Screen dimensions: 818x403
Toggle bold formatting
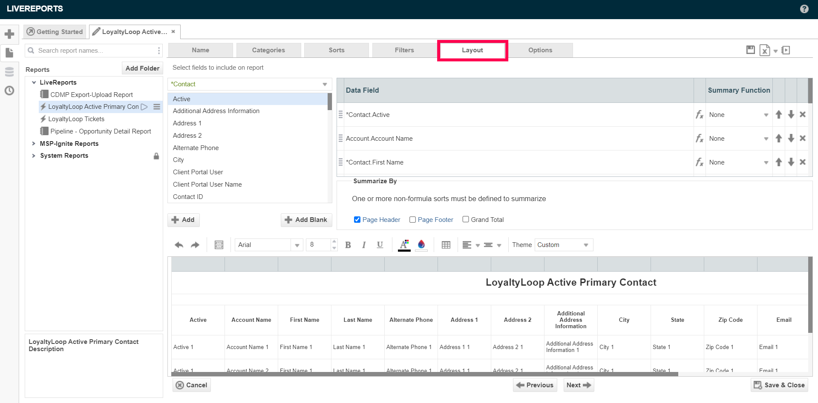pyautogui.click(x=348, y=245)
